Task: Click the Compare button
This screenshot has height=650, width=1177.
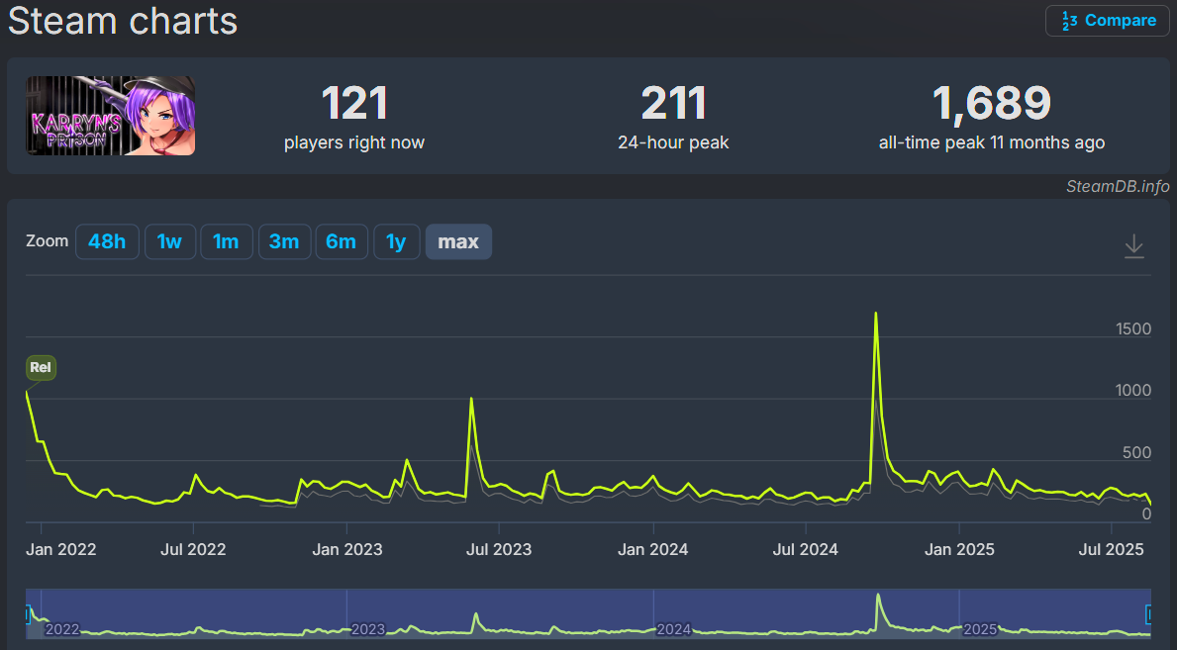Action: point(1107,20)
